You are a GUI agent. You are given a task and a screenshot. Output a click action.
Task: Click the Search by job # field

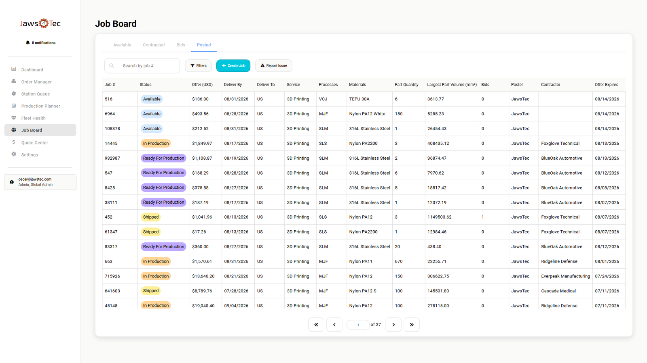pos(142,66)
